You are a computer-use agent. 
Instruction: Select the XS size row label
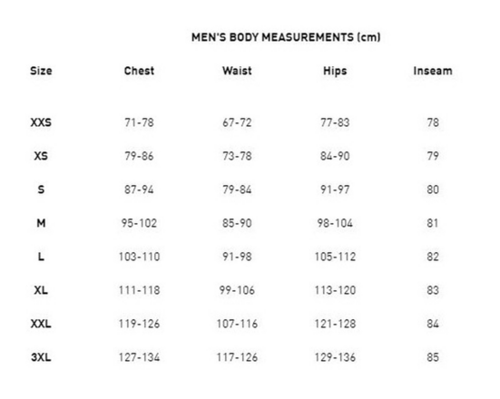[x=41, y=156]
